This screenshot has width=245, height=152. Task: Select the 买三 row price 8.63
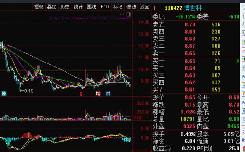(190, 76)
